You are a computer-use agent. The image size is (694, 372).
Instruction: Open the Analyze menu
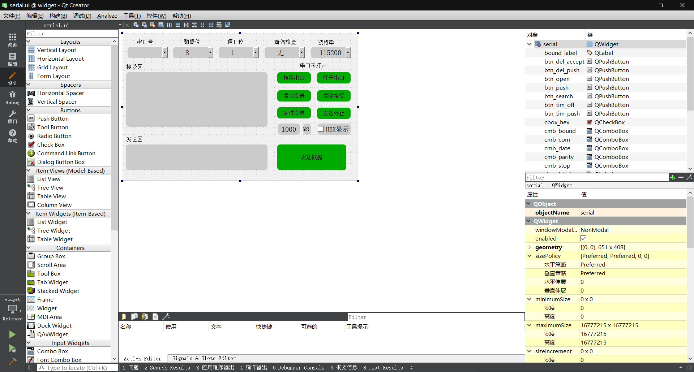[107, 16]
